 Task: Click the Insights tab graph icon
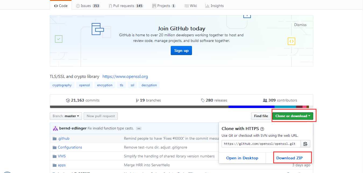tap(207, 6)
